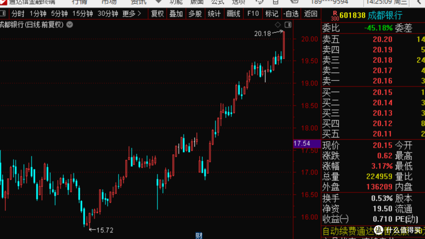Click the 15.72 low price label
425x239 pixels.
105,230
